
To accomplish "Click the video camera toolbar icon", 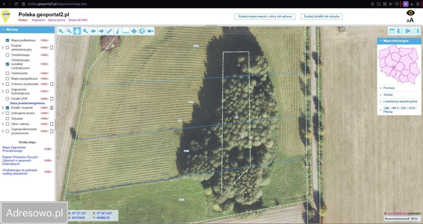I will coord(150,31).
